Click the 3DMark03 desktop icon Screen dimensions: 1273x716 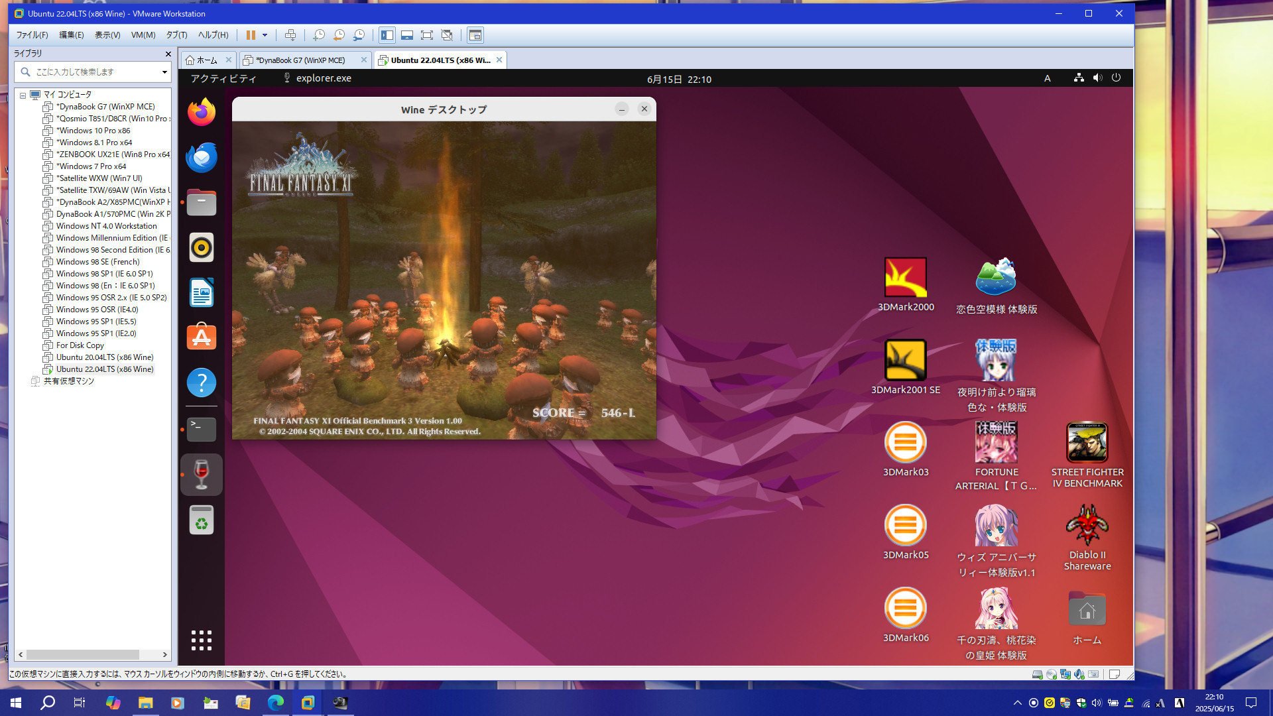[x=906, y=449]
